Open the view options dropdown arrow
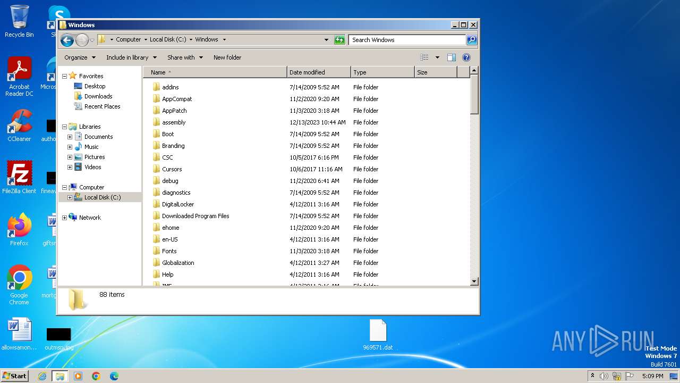This screenshot has height=383, width=680. (x=438, y=57)
